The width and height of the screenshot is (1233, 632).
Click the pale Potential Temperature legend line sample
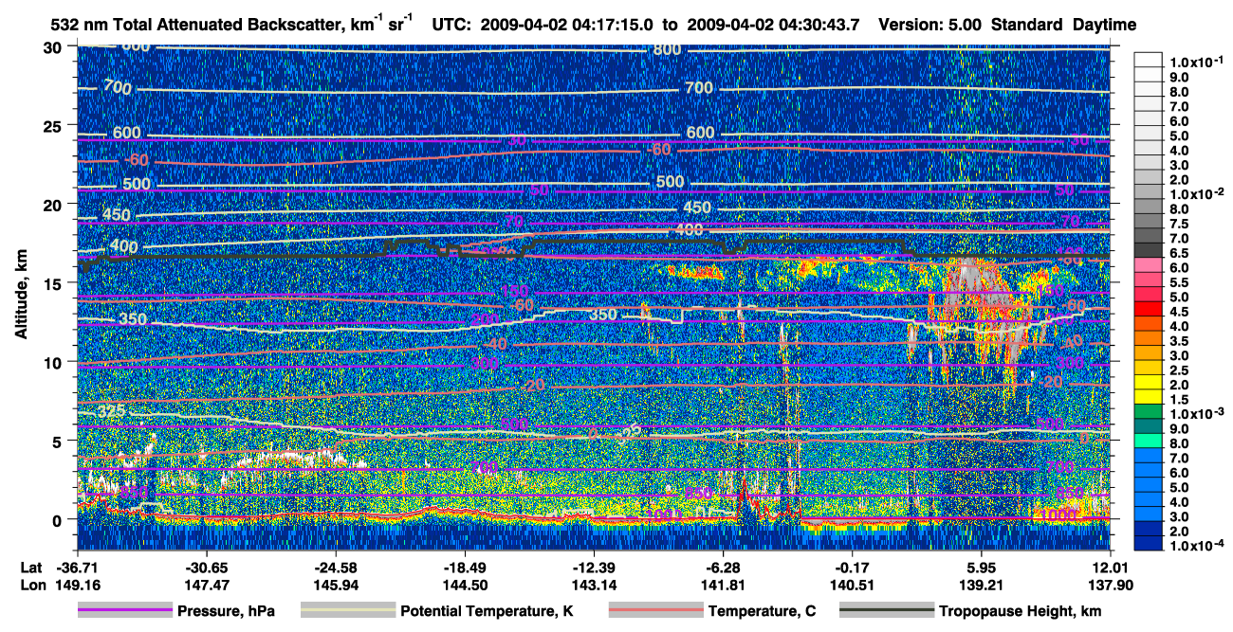tap(347, 611)
